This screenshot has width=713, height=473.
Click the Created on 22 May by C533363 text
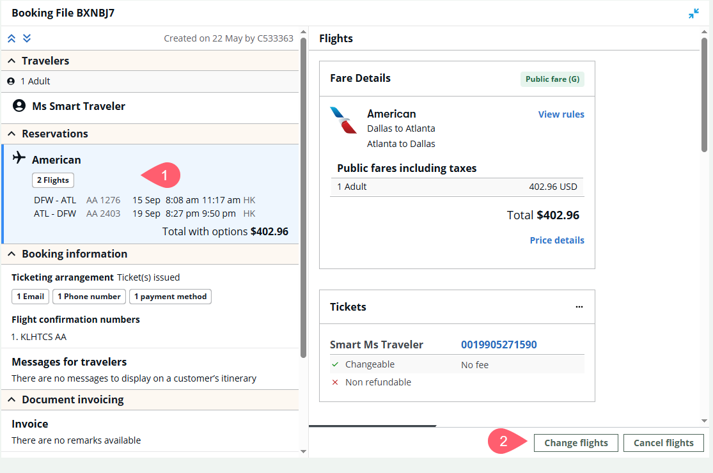click(229, 38)
